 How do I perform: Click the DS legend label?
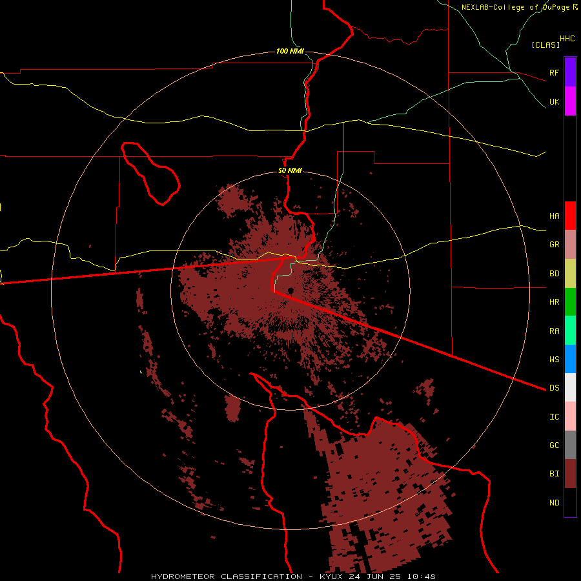tap(554, 388)
